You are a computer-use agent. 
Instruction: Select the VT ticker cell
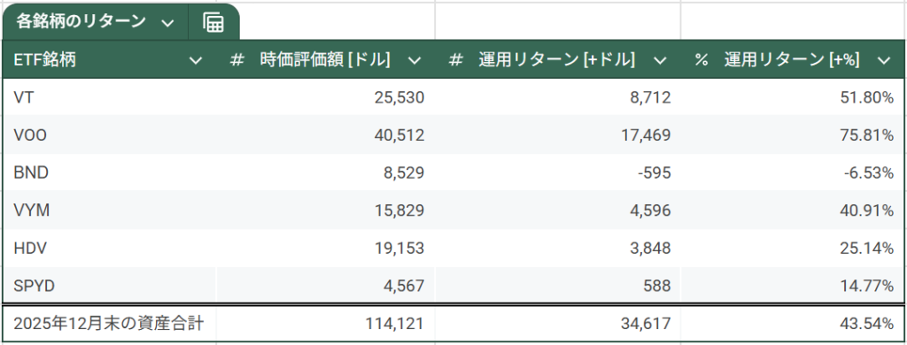[x=109, y=97]
